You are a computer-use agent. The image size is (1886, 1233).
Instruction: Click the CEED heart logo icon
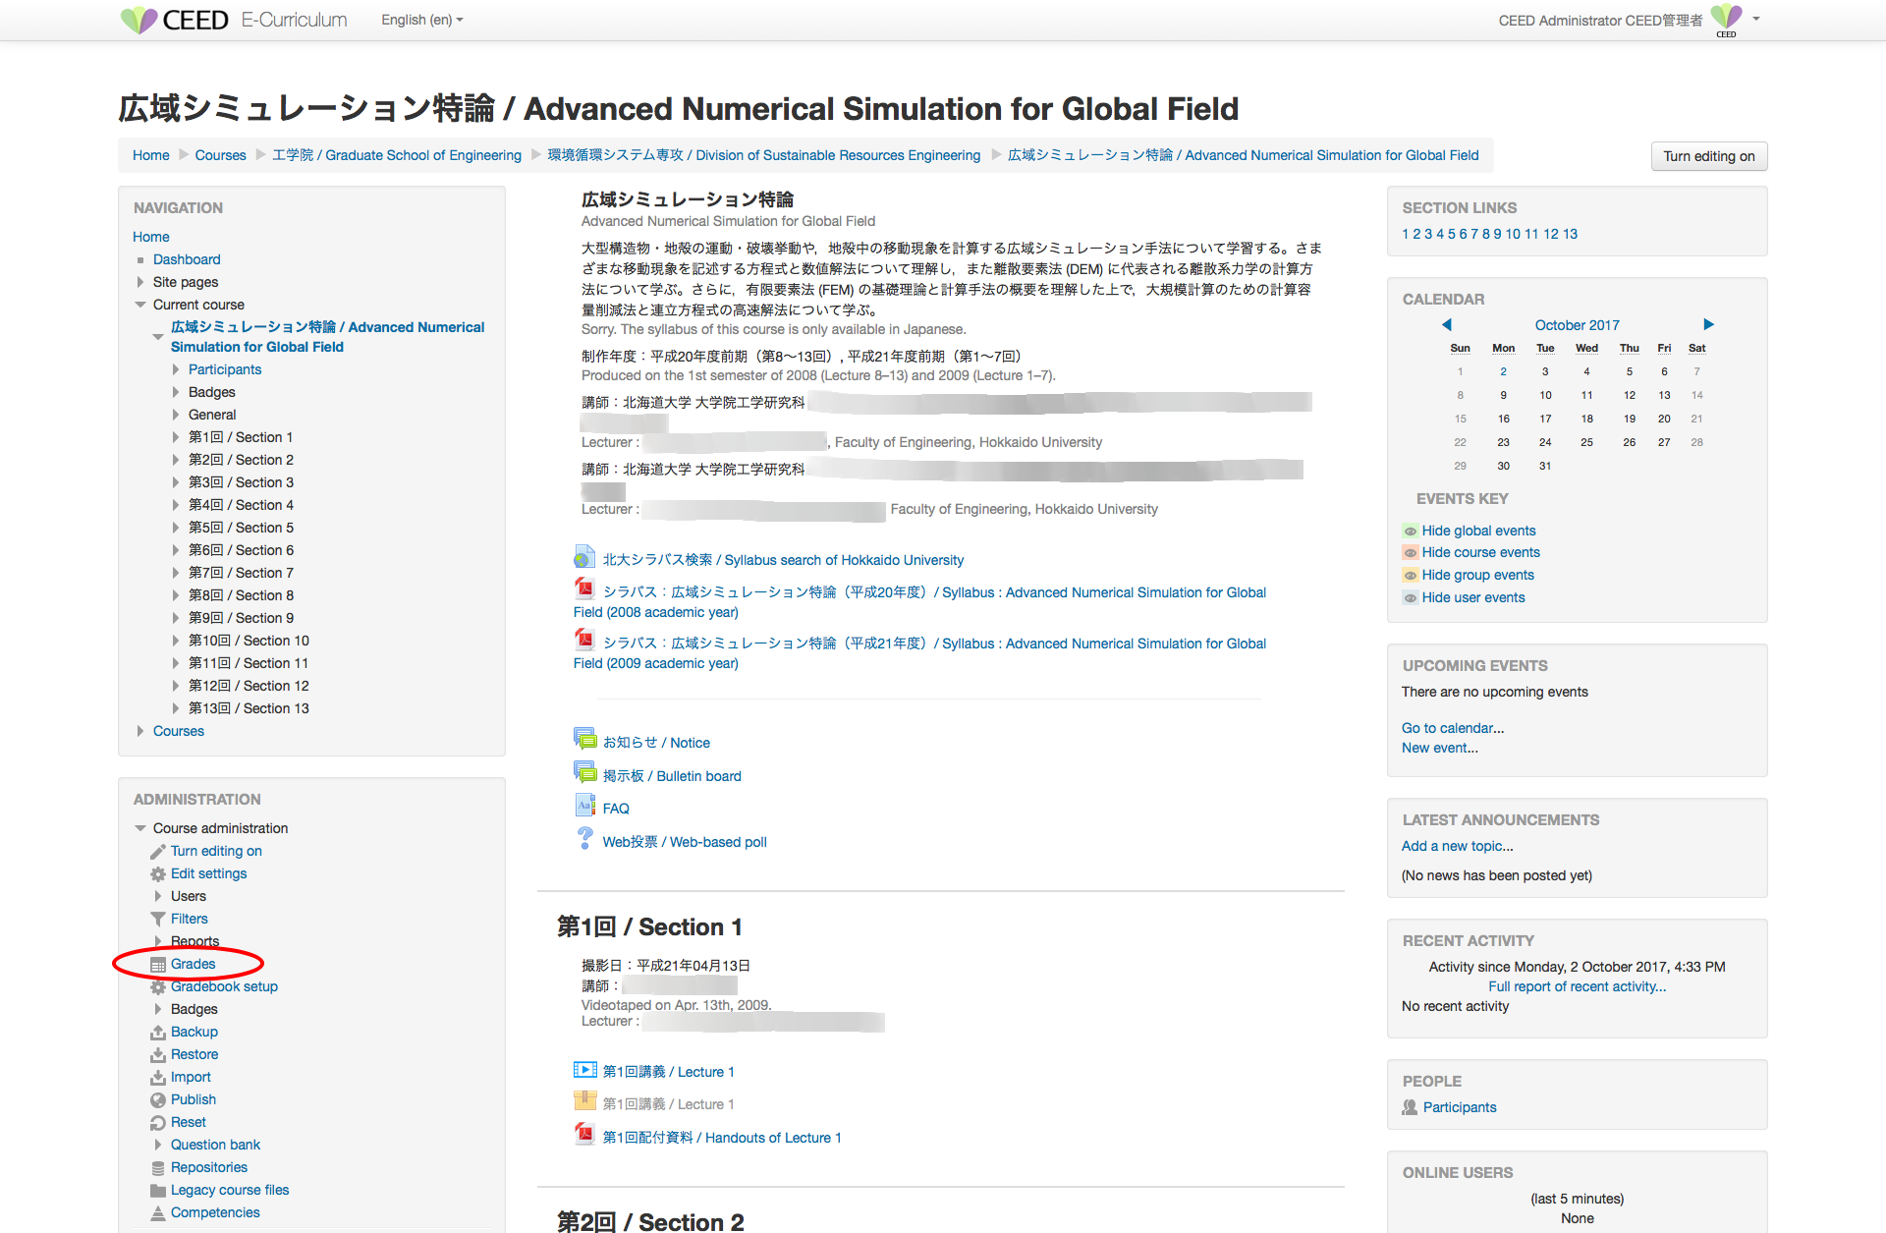(x=139, y=20)
